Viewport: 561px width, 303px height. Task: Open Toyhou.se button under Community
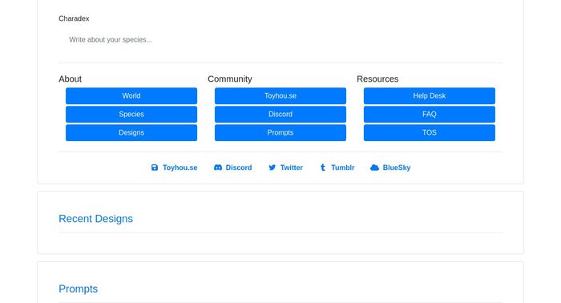[x=280, y=96]
